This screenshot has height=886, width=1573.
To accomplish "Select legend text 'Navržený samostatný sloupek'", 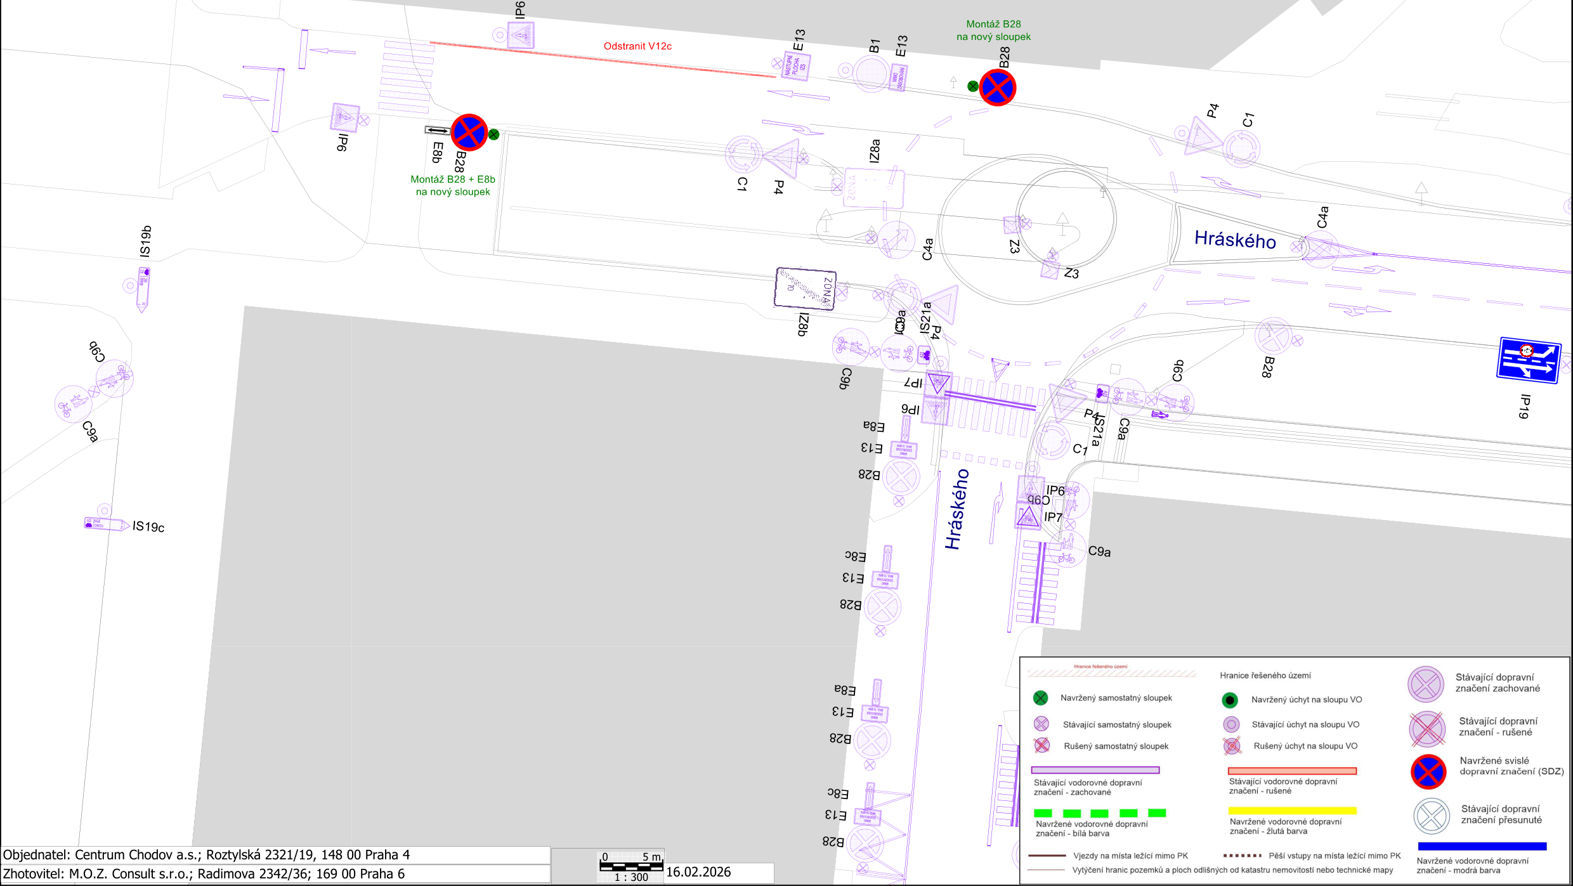I will 1116,698.
